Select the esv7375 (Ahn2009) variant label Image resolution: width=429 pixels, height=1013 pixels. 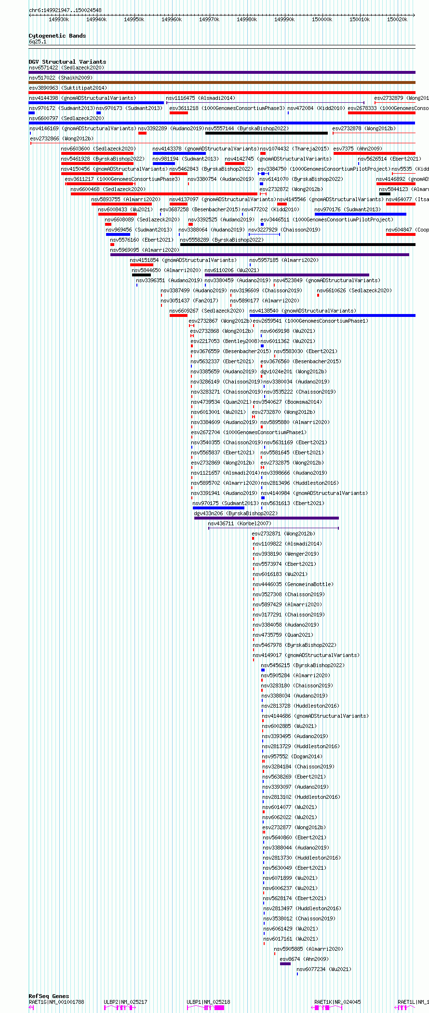coord(358,149)
